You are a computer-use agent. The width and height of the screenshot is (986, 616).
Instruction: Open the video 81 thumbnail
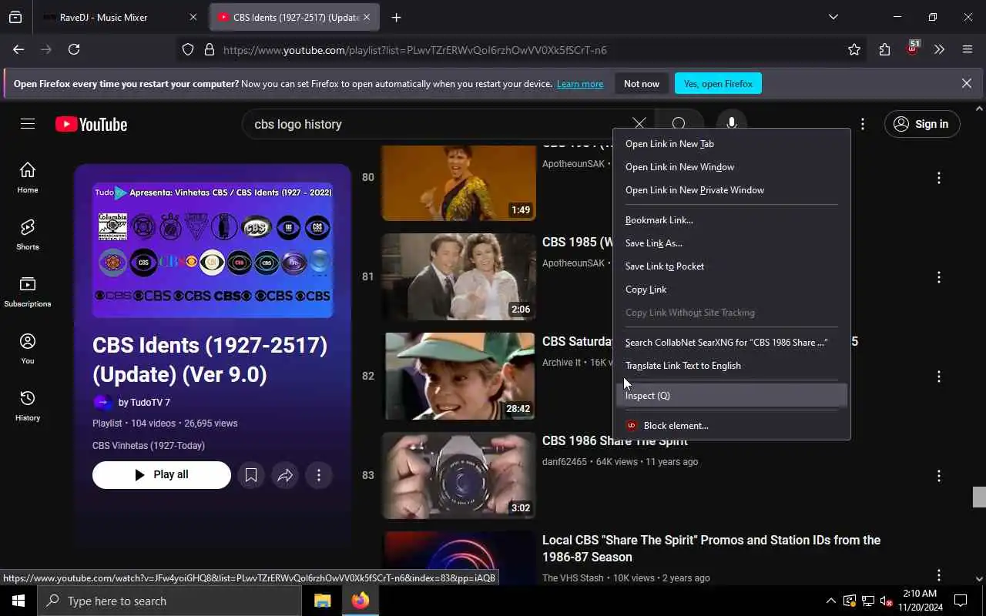tap(460, 277)
